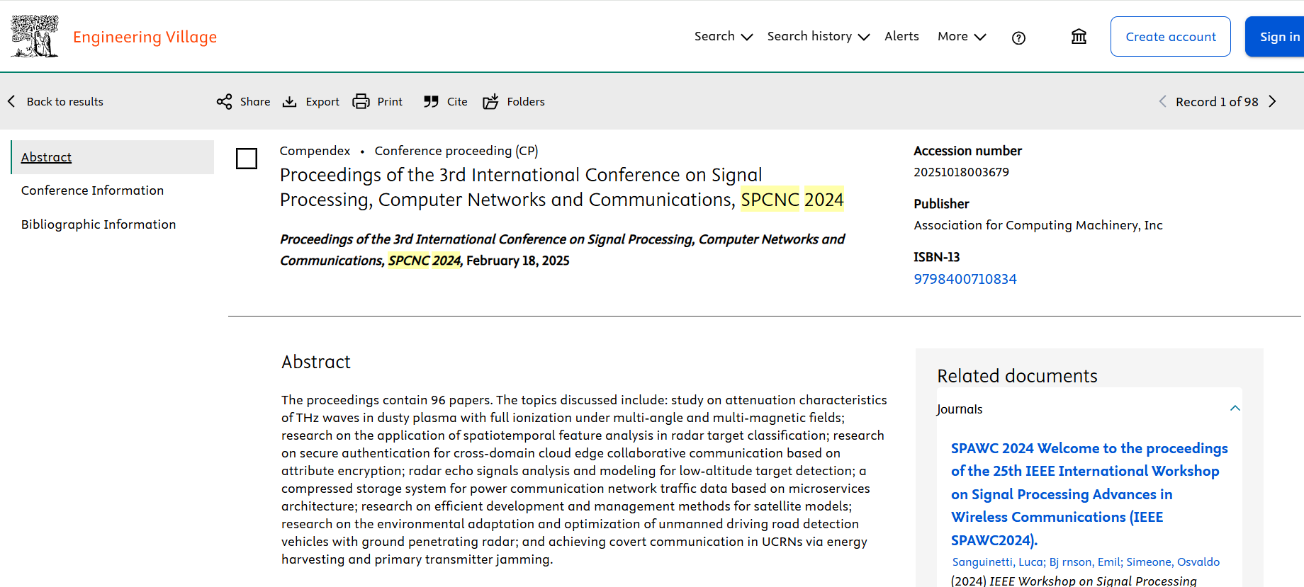Image resolution: width=1304 pixels, height=587 pixels.
Task: Click the Back to results arrow
Action: pyautogui.click(x=11, y=101)
